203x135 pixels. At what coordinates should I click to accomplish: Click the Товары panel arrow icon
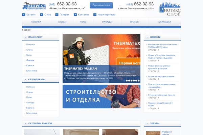point(147,124)
